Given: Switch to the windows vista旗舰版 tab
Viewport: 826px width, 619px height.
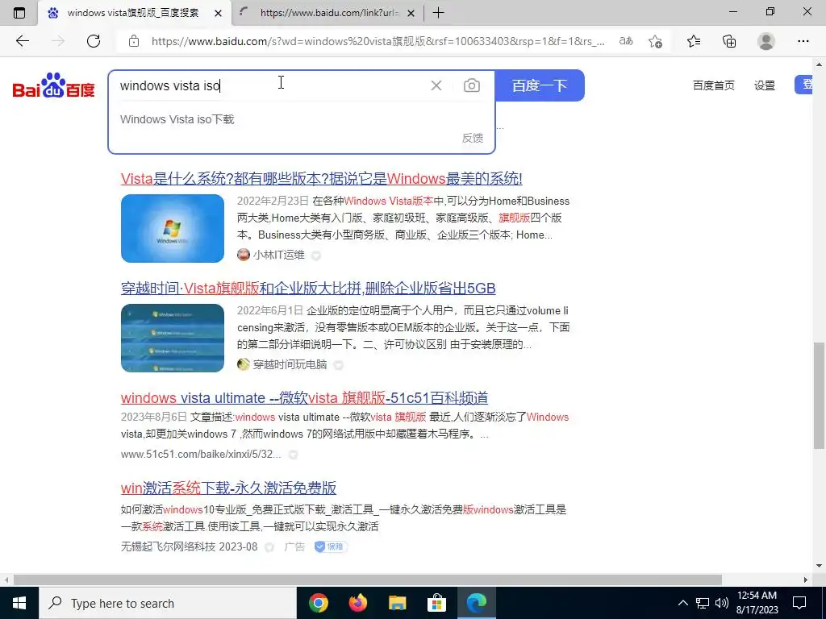Looking at the screenshot, I should coord(135,13).
